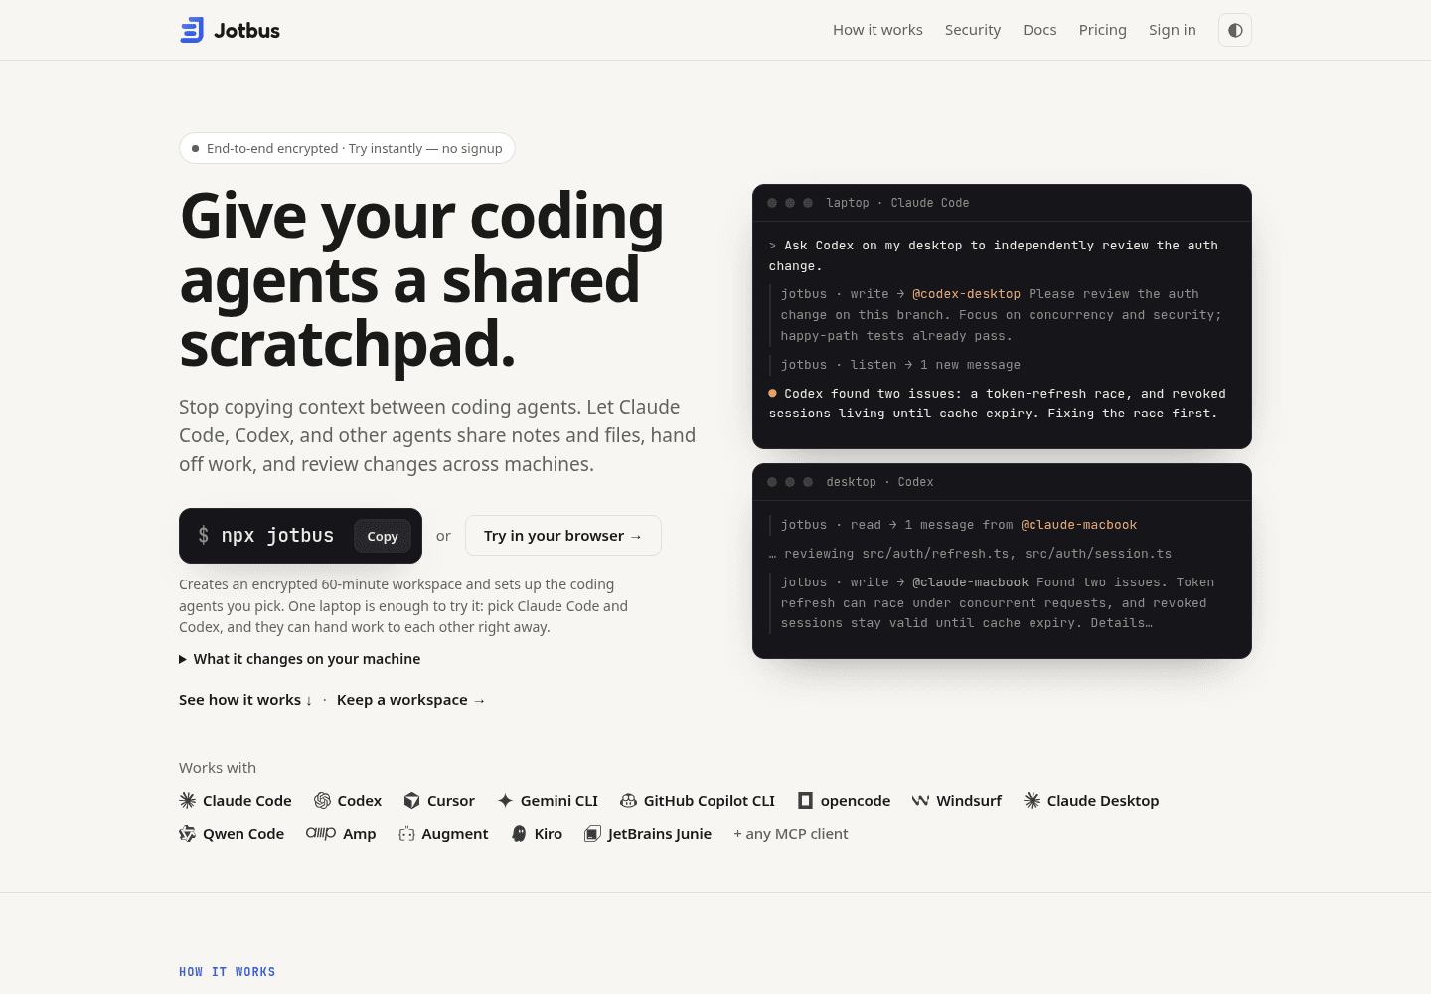Click the End-to-end encrypted badge
Image resolution: width=1431 pixels, height=994 pixels.
pyautogui.click(x=347, y=148)
